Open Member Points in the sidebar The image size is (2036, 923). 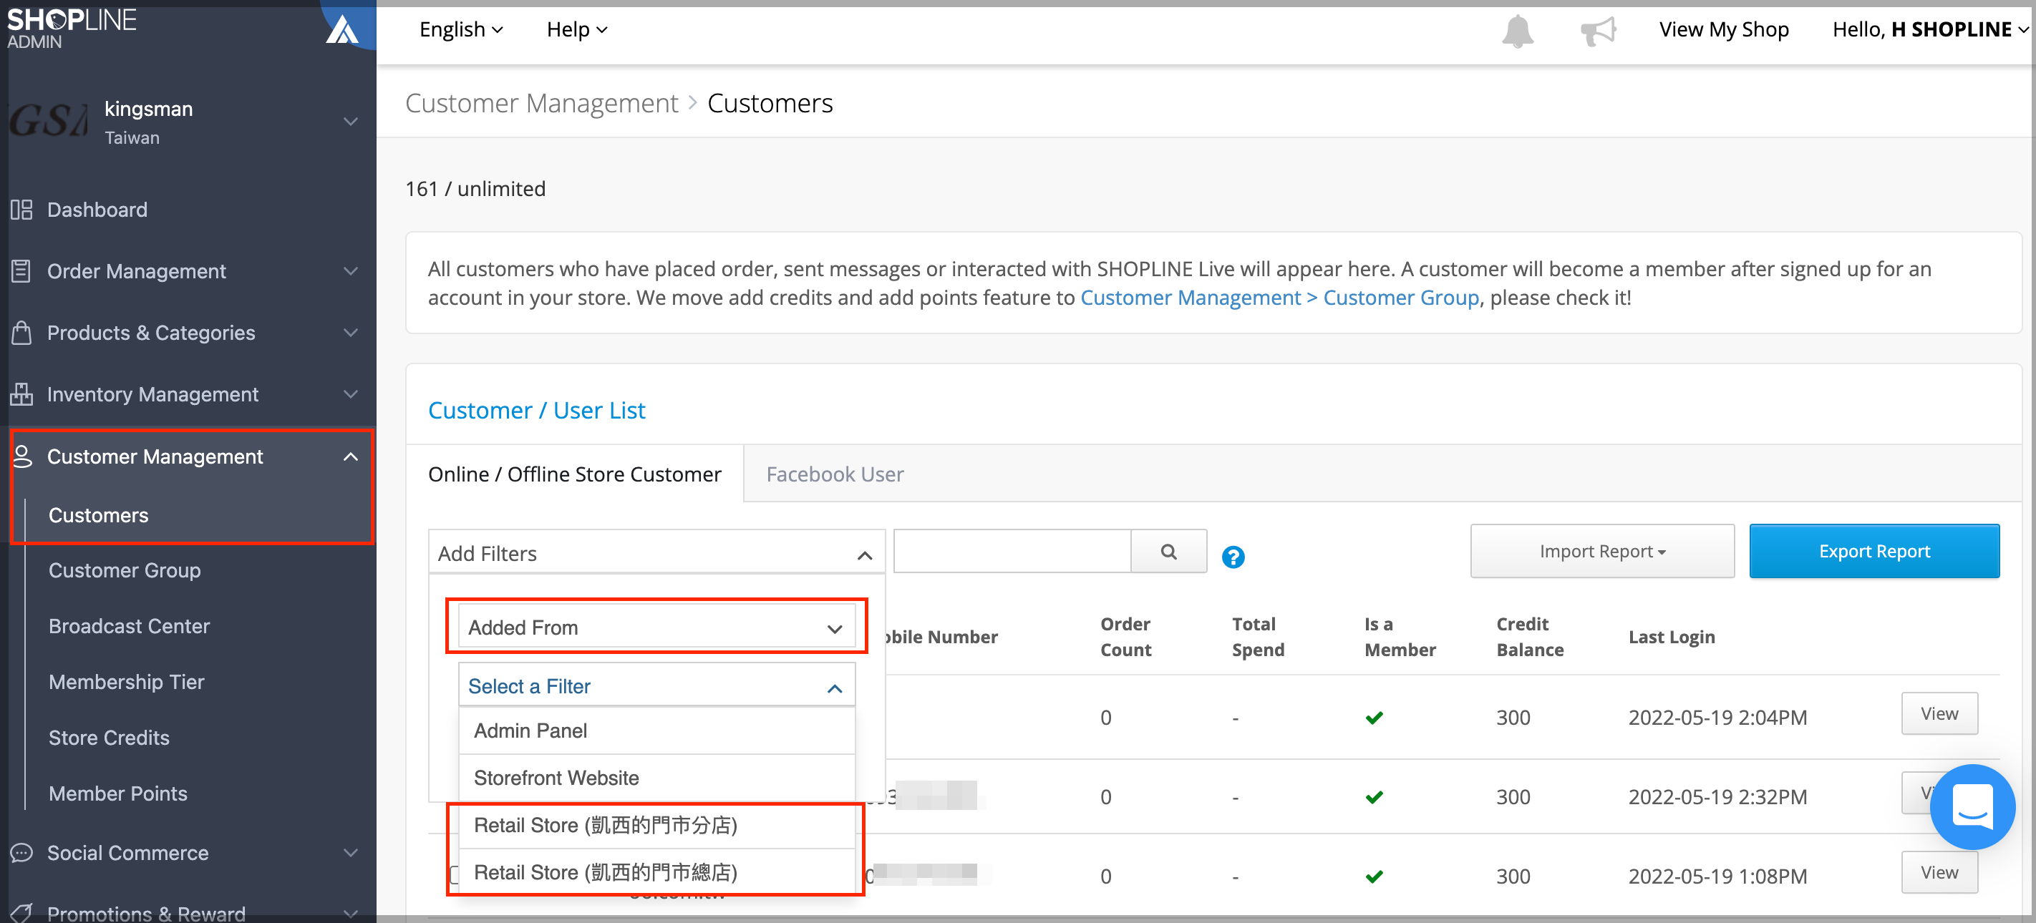point(118,793)
